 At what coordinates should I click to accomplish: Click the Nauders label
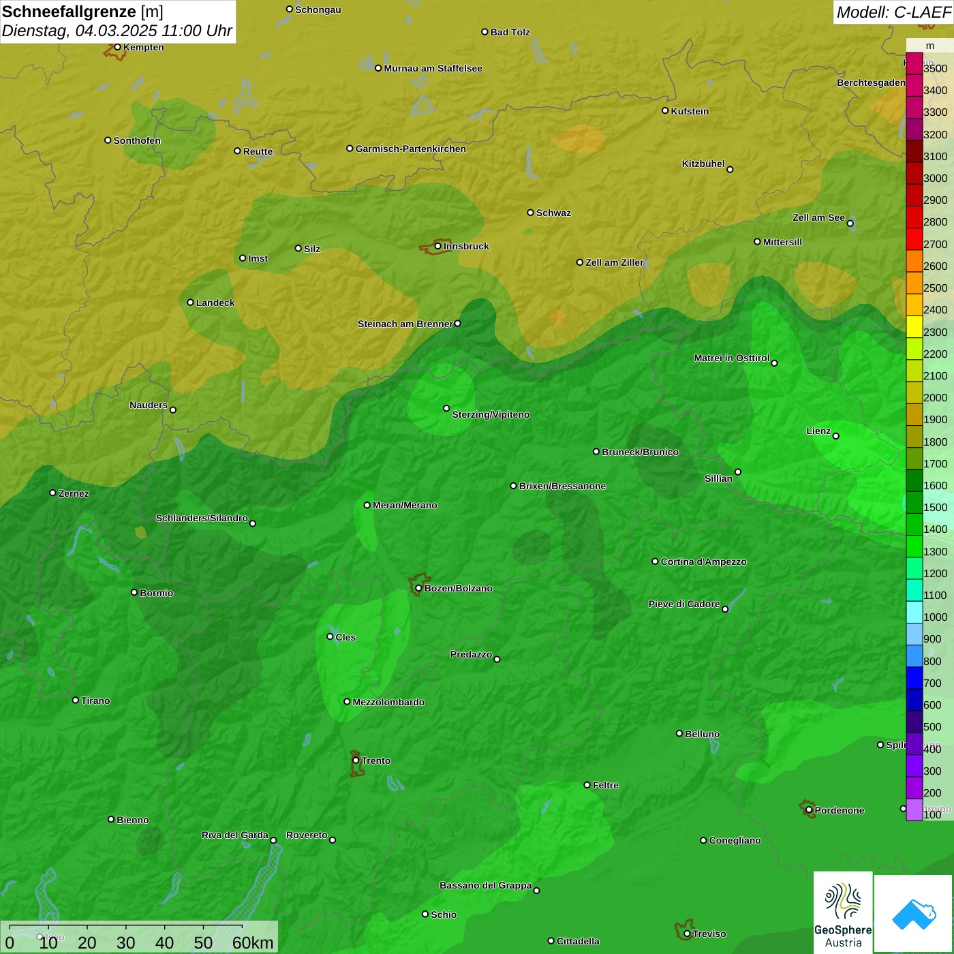tap(149, 405)
